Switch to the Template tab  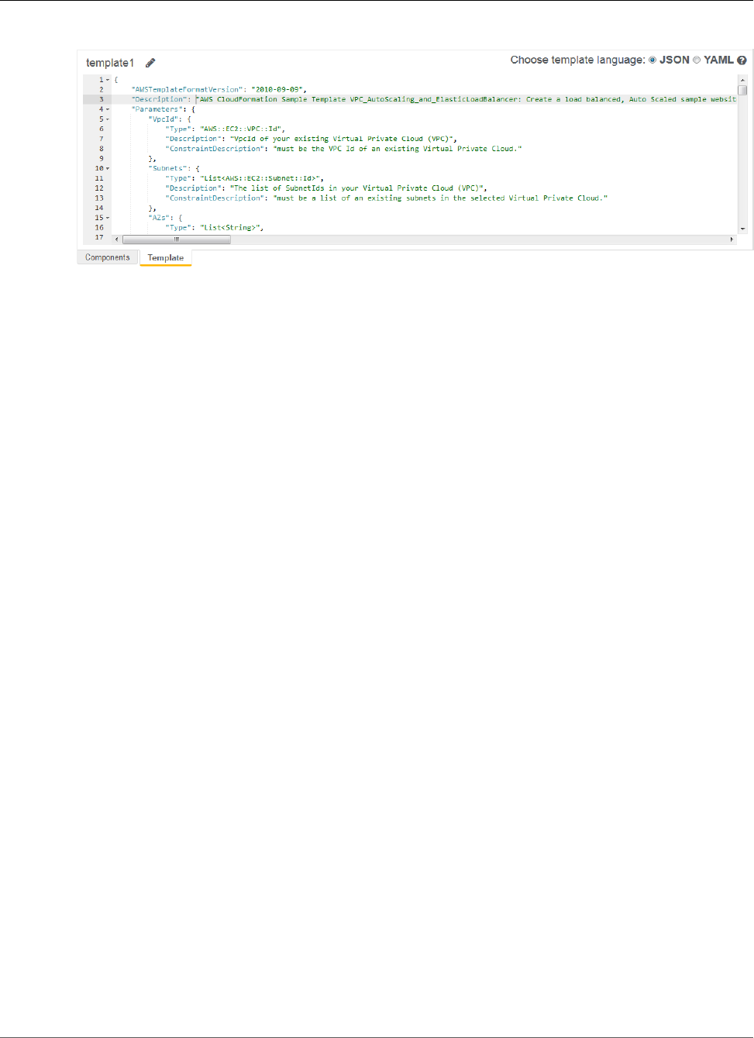pyautogui.click(x=166, y=257)
